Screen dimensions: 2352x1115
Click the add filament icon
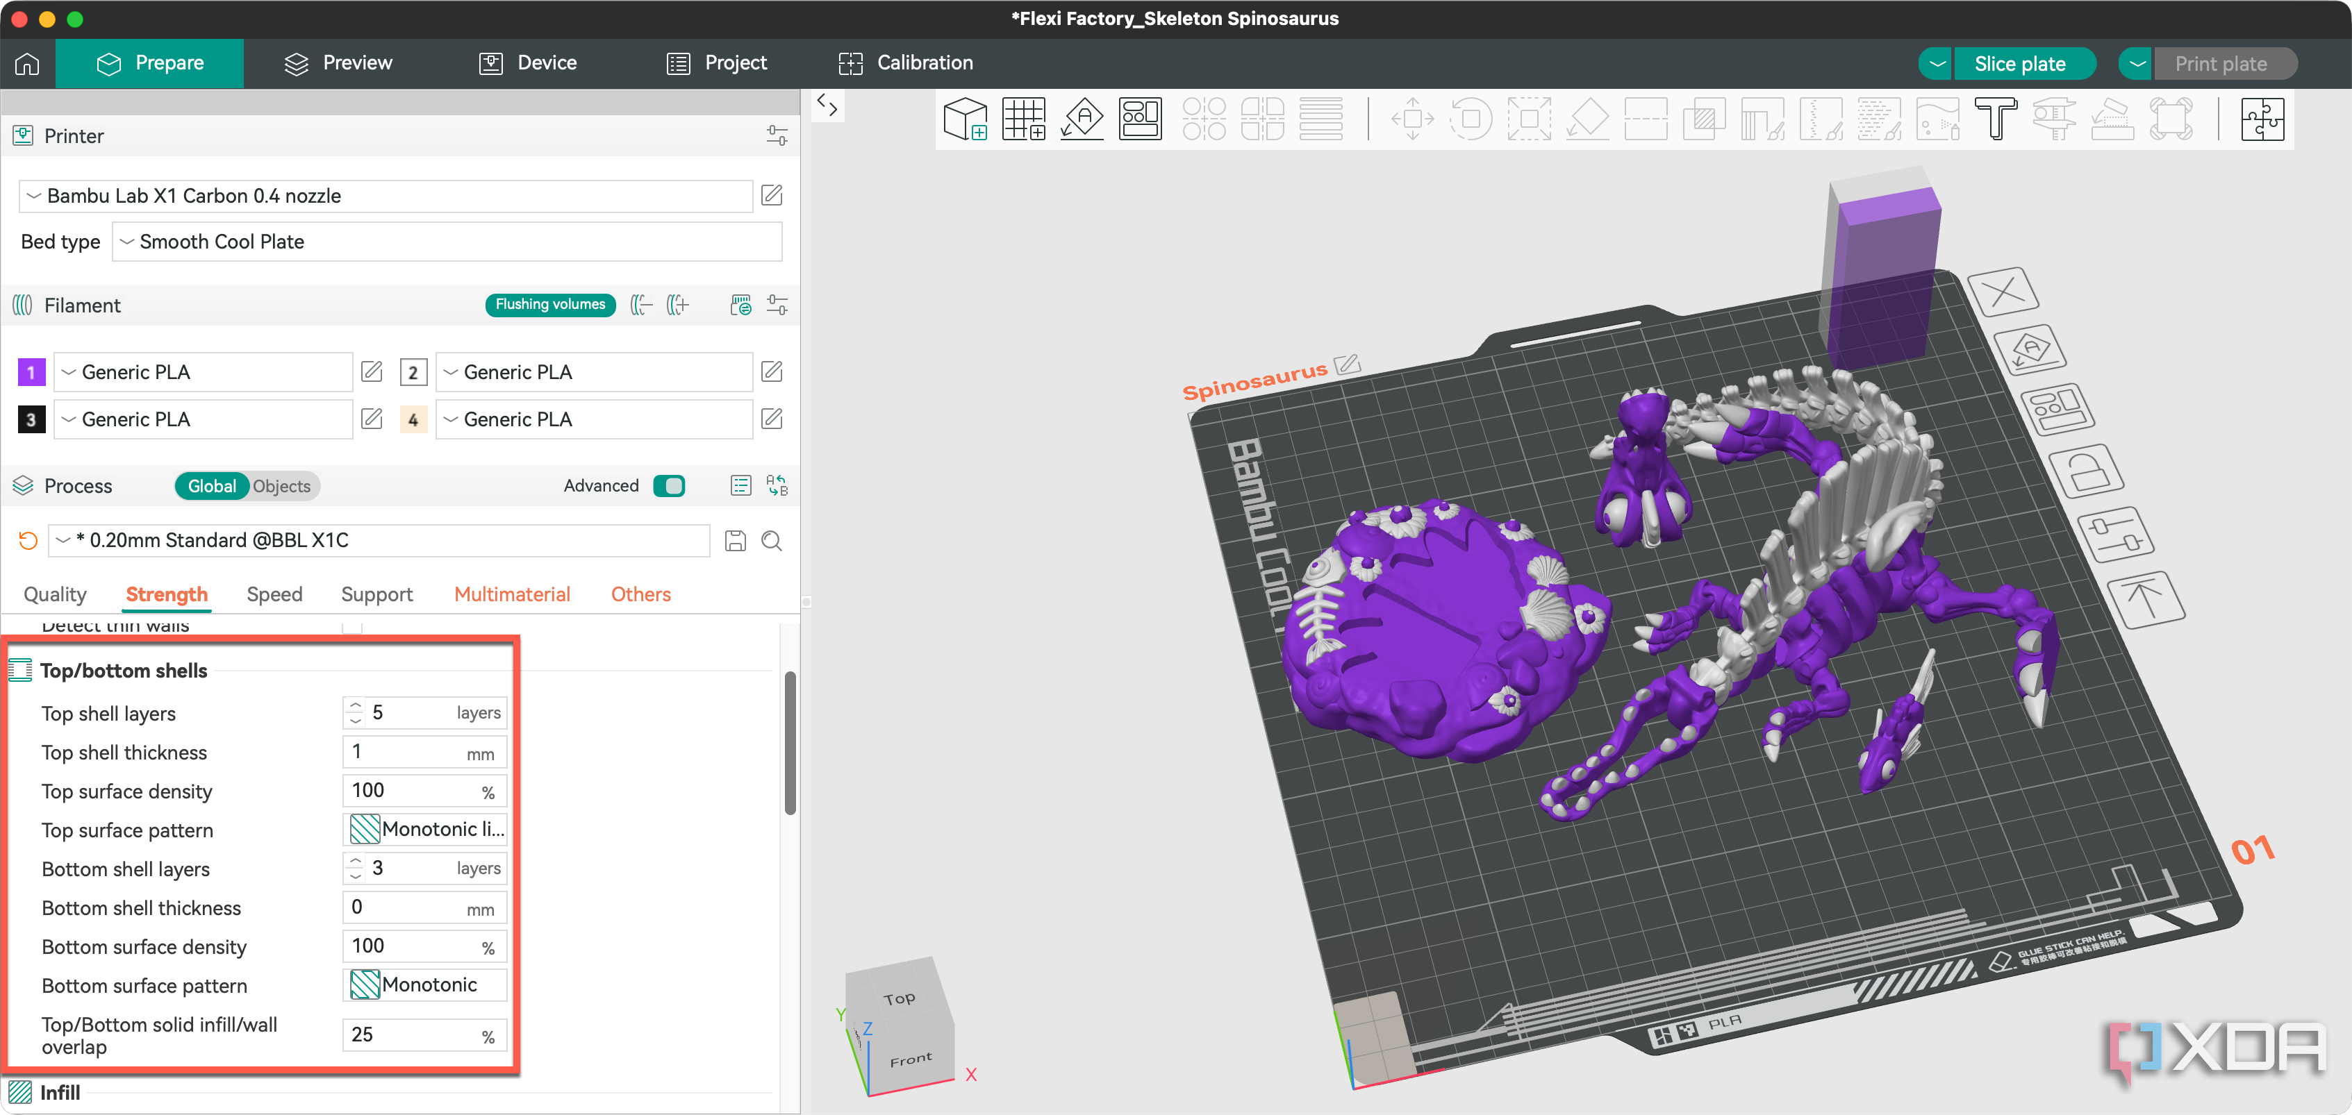[677, 305]
